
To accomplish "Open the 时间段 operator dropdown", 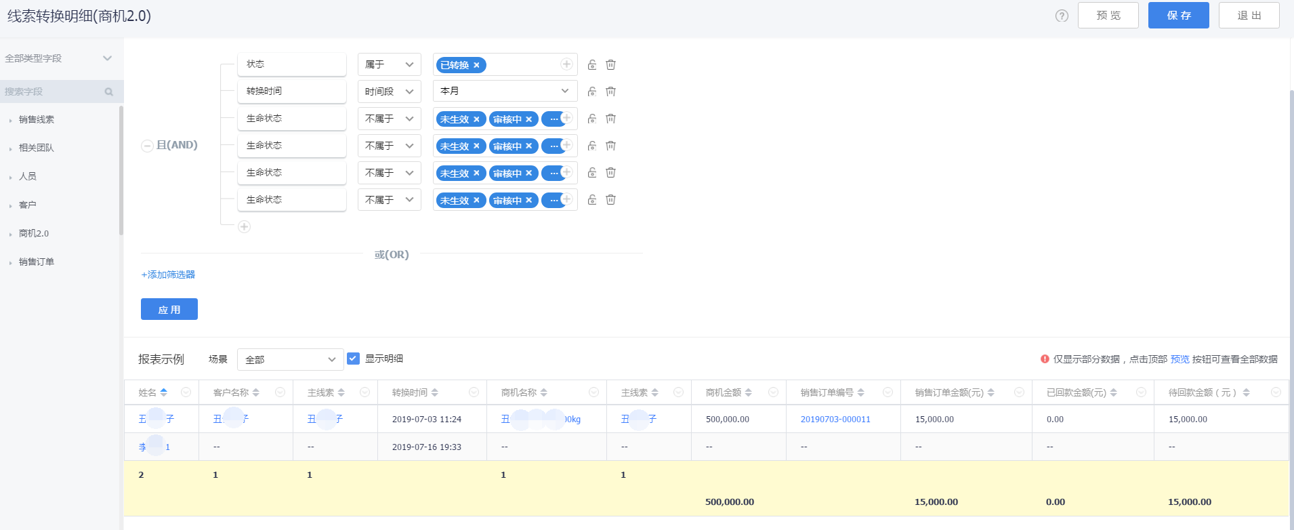I will pos(390,91).
